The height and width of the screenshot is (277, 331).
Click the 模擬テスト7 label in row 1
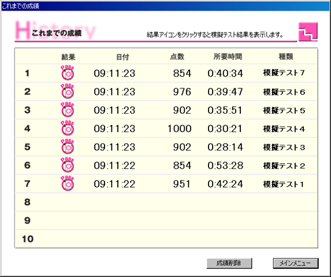pos(284,73)
